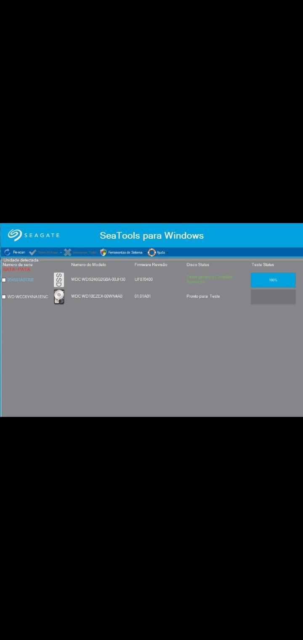Click the hard disk drive icon for WD10EZEX

pyautogui.click(x=59, y=297)
